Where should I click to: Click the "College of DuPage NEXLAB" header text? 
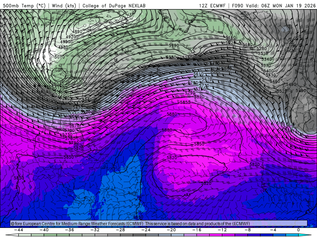pyautogui.click(x=114, y=6)
